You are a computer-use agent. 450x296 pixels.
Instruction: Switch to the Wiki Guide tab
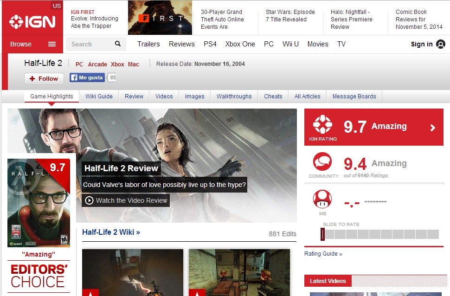(99, 97)
